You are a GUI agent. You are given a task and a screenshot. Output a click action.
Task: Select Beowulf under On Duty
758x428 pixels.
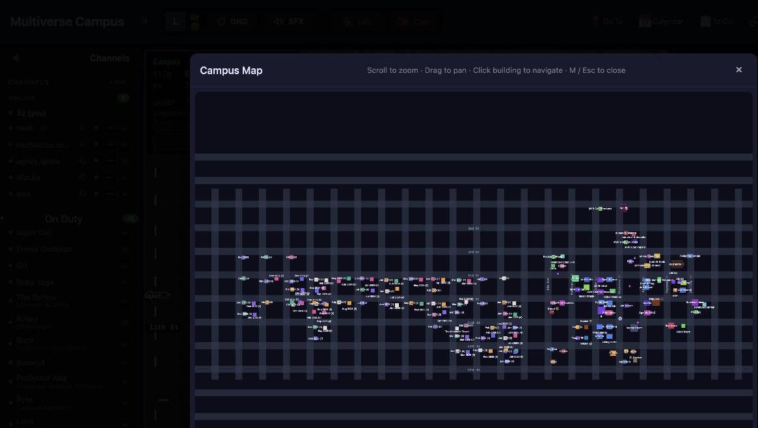(x=31, y=363)
